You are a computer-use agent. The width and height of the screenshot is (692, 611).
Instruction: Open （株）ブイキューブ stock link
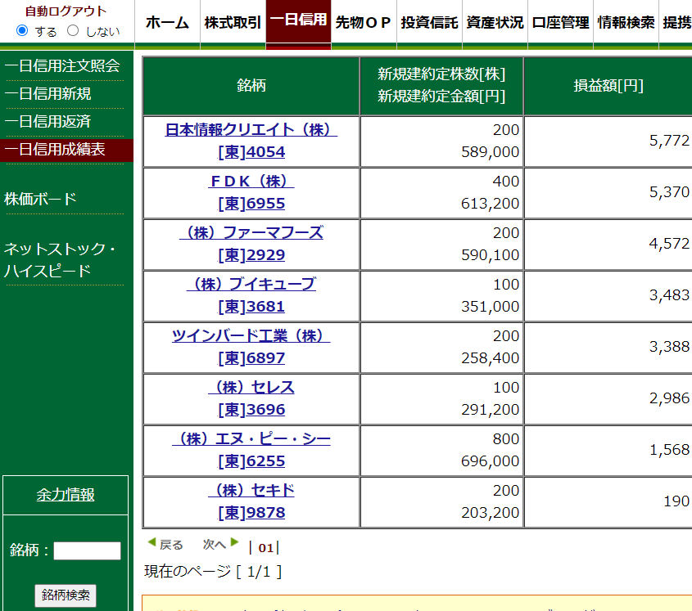click(251, 285)
